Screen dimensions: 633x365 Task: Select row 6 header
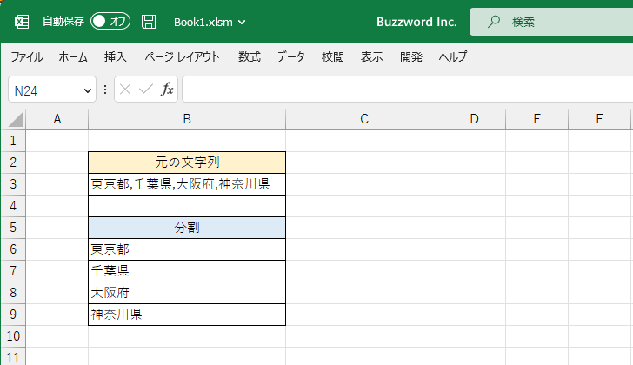pos(13,249)
